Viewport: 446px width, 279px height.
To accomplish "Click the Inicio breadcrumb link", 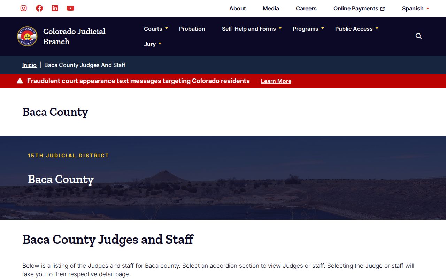I will (x=29, y=65).
